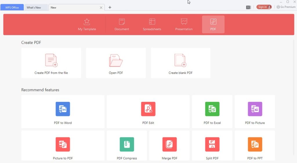Choose the Open PDF card
The image size is (297, 163).
coord(116,63)
